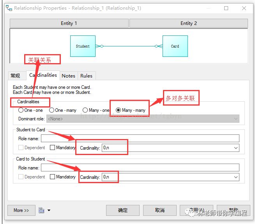Viewport: 255px width, 224px height.
Task: Open the properties menu icon beside More
Action: pyautogui.click(x=41, y=210)
